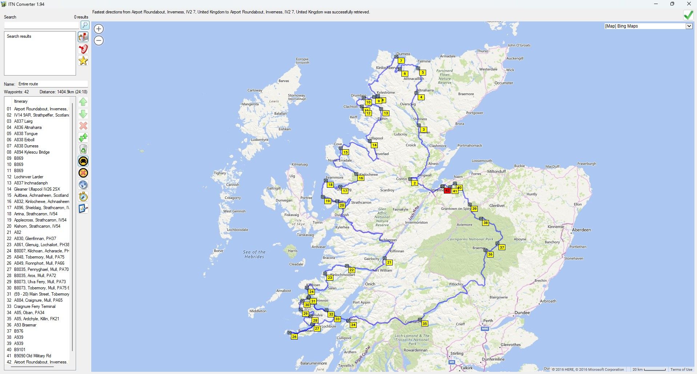This screenshot has height=374, width=697.
Task: Click the mailbox address search icon
Action: pos(83,37)
